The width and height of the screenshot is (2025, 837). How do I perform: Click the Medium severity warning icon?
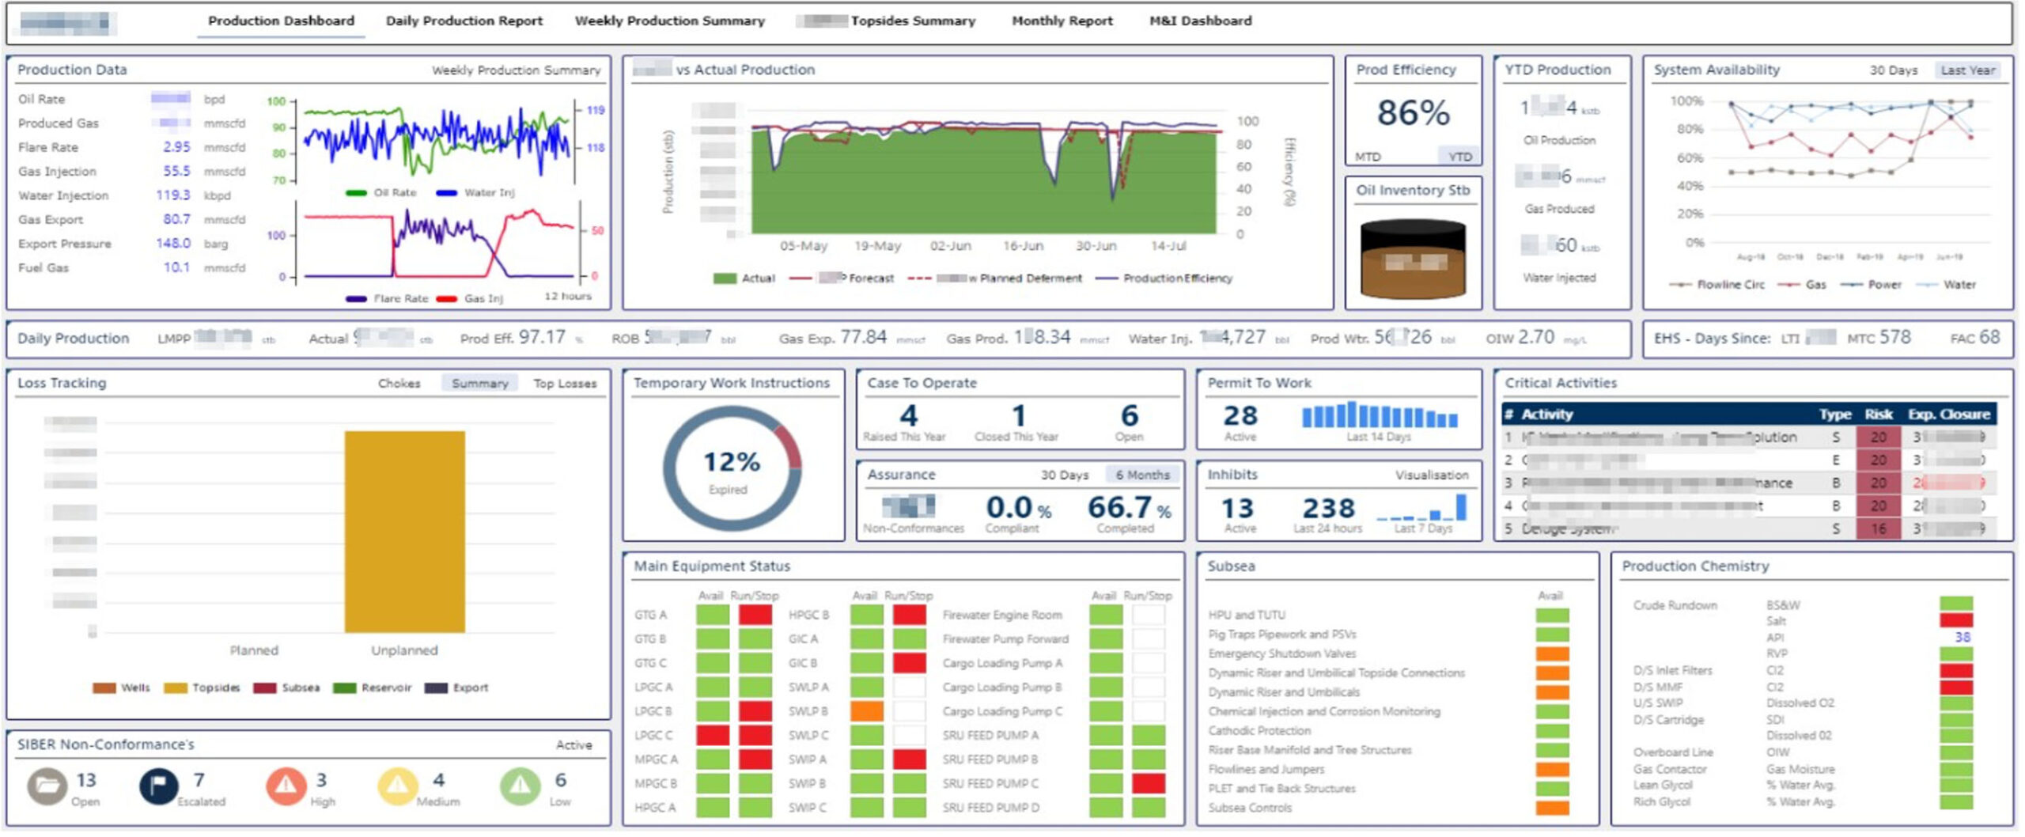(x=397, y=786)
